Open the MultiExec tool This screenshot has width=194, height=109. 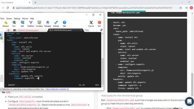(x=31, y=24)
